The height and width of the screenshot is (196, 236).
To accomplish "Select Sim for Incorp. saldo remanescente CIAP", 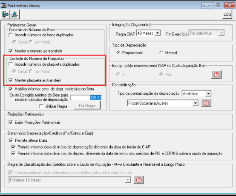I will click(118, 75).
